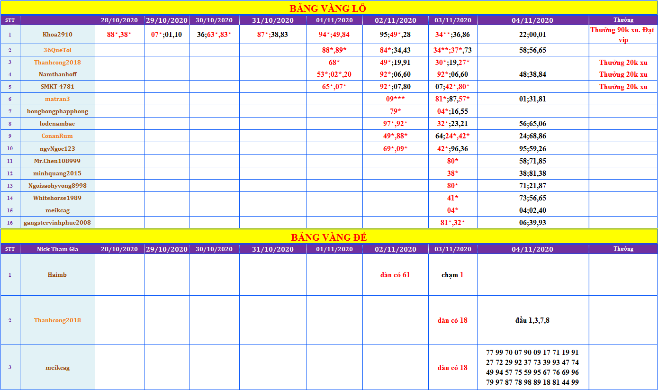Image resolution: width=658 pixels, height=390 pixels.
Task: Select the bongbongphapphong nickname cell
Action: pos(57,111)
